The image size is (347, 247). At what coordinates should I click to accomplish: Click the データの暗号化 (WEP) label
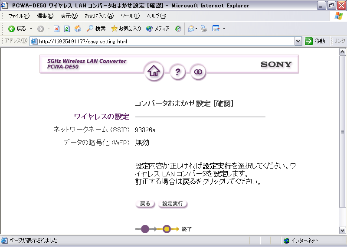coord(96,143)
